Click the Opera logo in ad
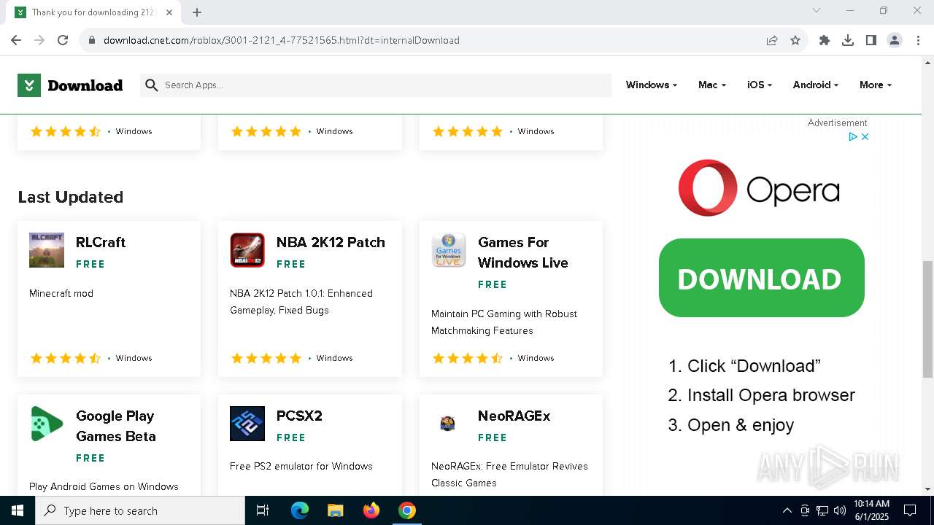Screen dimensions: 934x525 click(x=759, y=188)
